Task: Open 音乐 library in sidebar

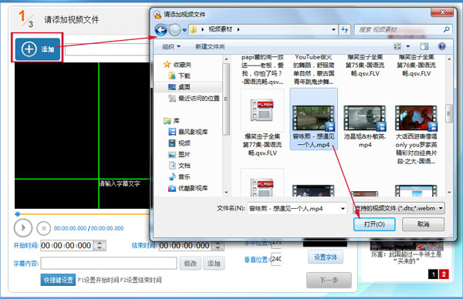Action: (180, 176)
